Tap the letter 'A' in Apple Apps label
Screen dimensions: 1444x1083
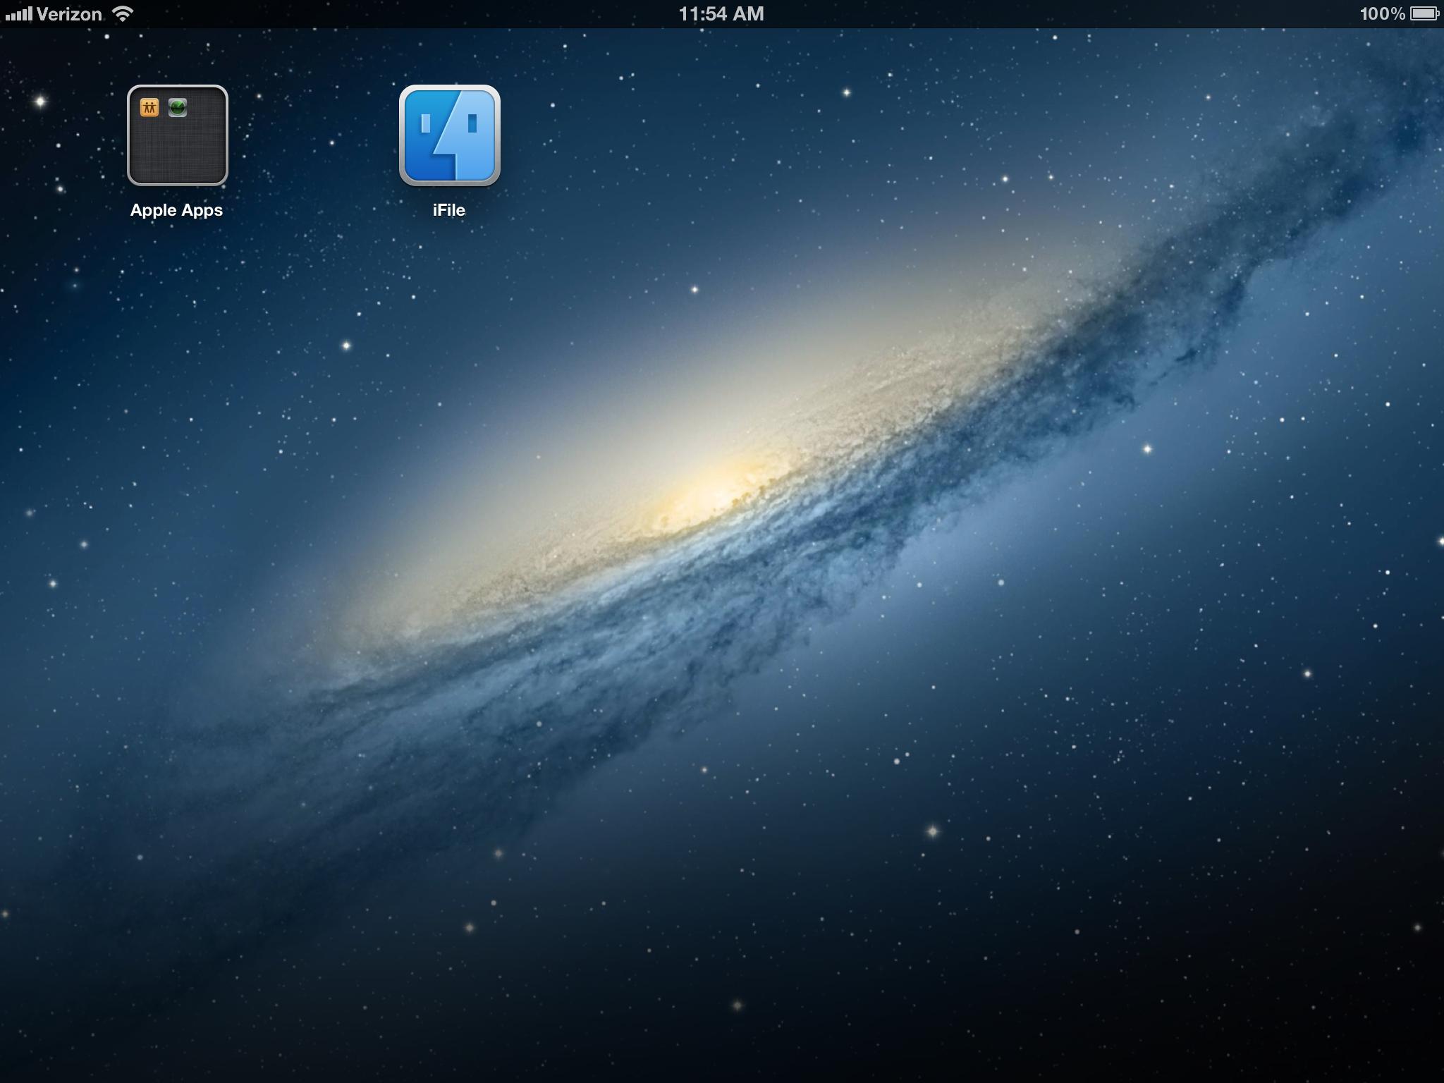coord(137,209)
